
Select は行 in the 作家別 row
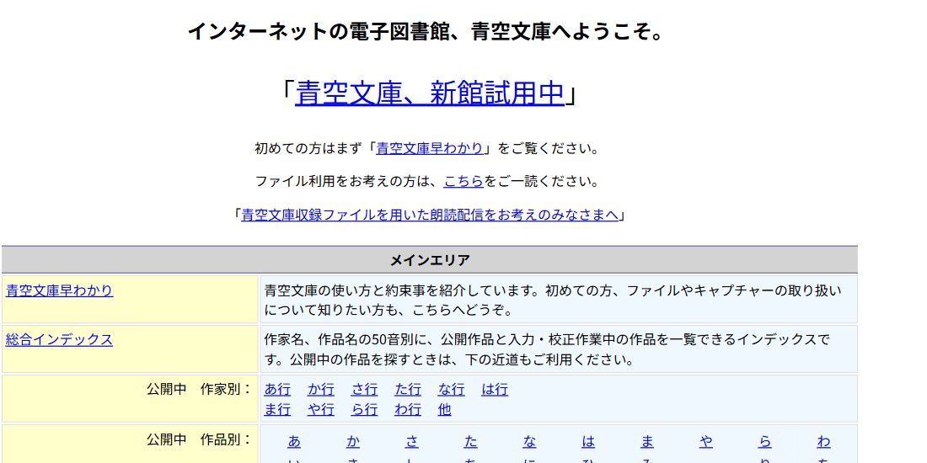(494, 390)
